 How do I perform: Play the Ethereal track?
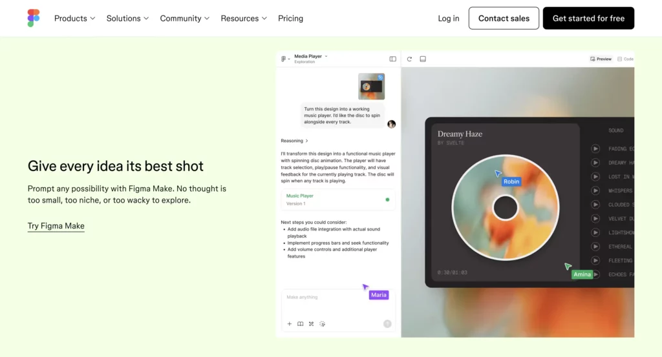(x=595, y=246)
